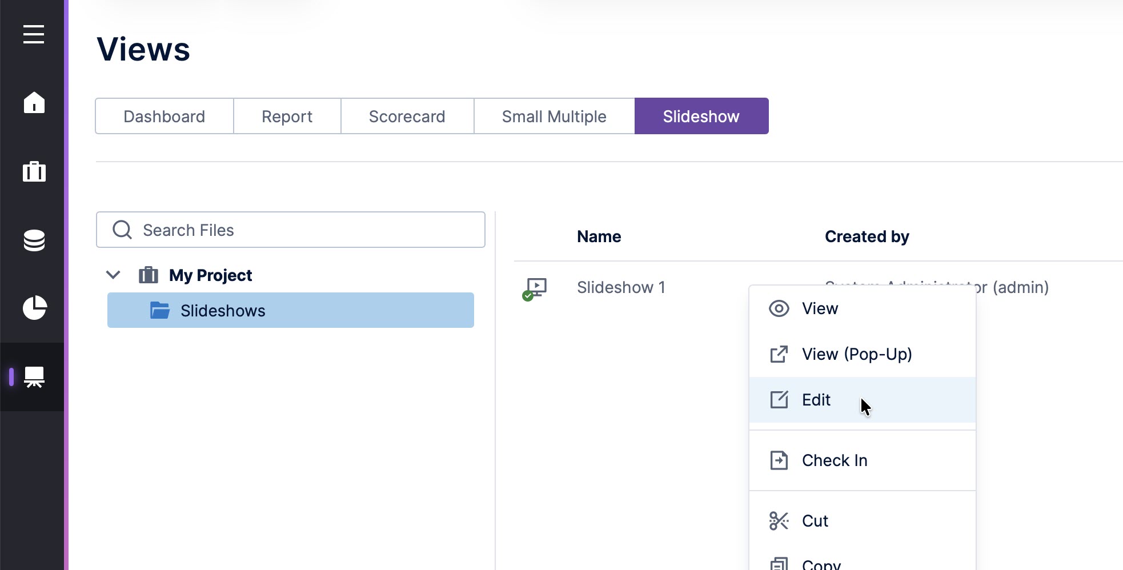The height and width of the screenshot is (570, 1123).
Task: Select View (Pop-Up) menu option
Action: click(x=856, y=354)
